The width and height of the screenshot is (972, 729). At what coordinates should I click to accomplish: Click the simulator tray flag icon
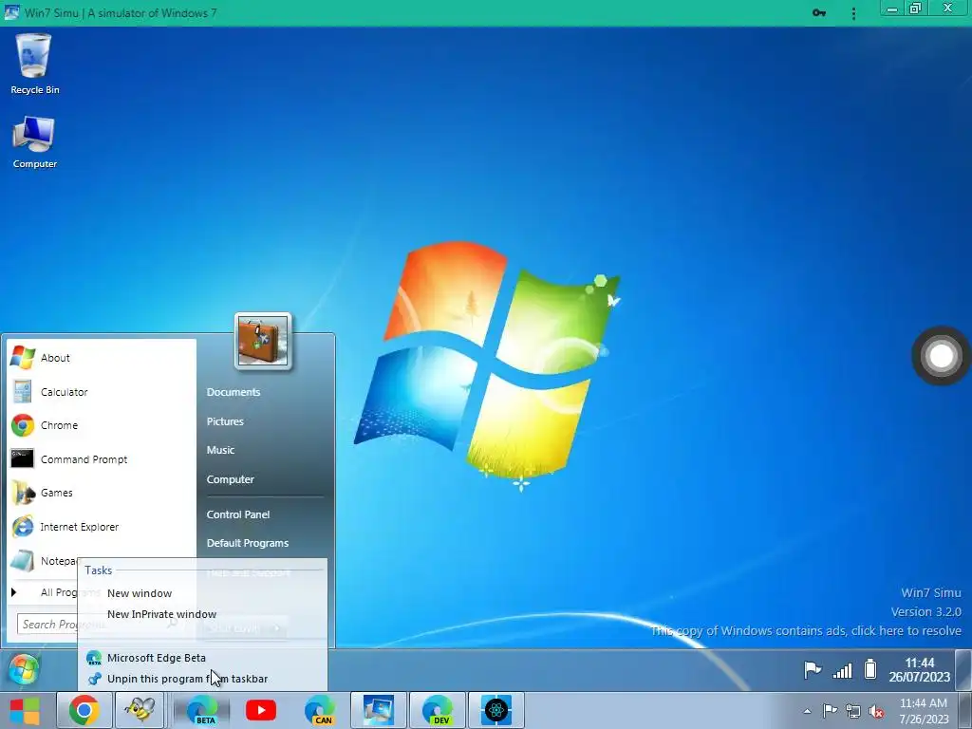click(x=813, y=670)
